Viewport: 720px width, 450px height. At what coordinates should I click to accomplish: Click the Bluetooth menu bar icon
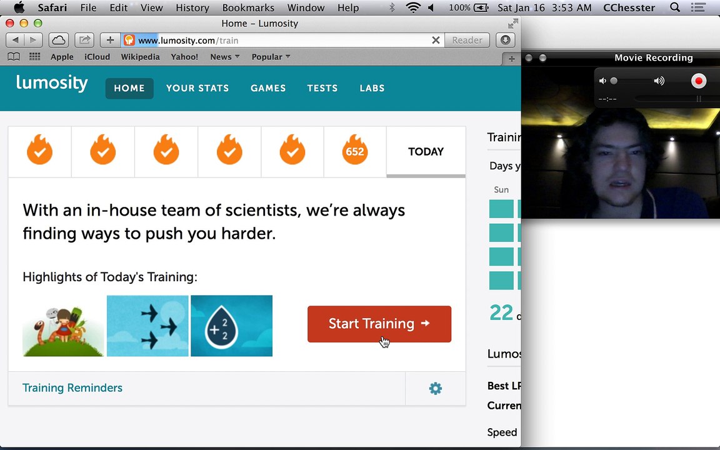(392, 7)
